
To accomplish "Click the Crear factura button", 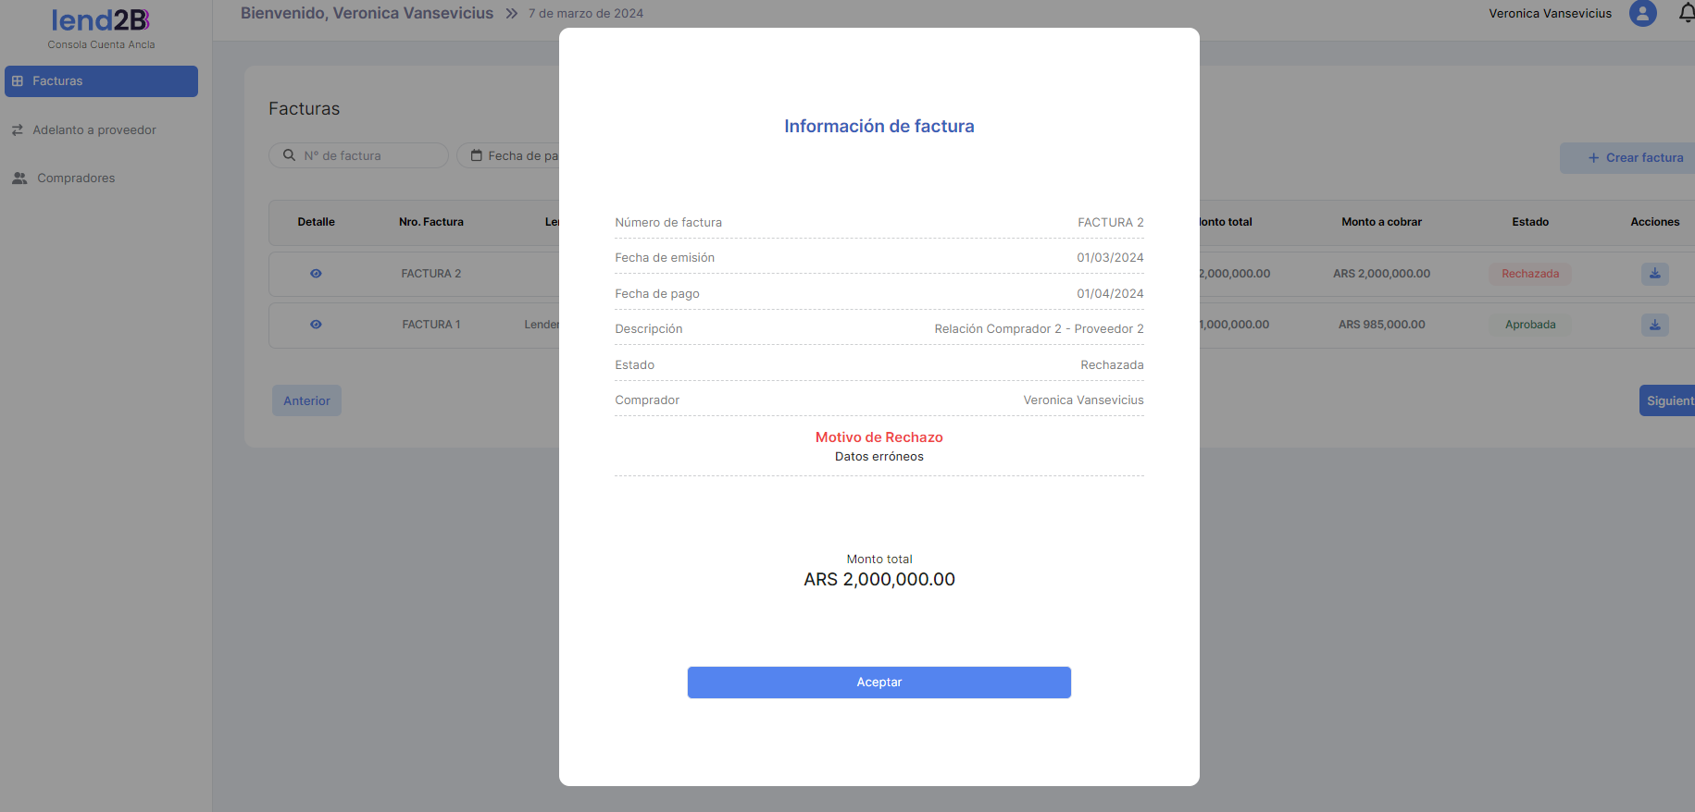I will 1635,158.
